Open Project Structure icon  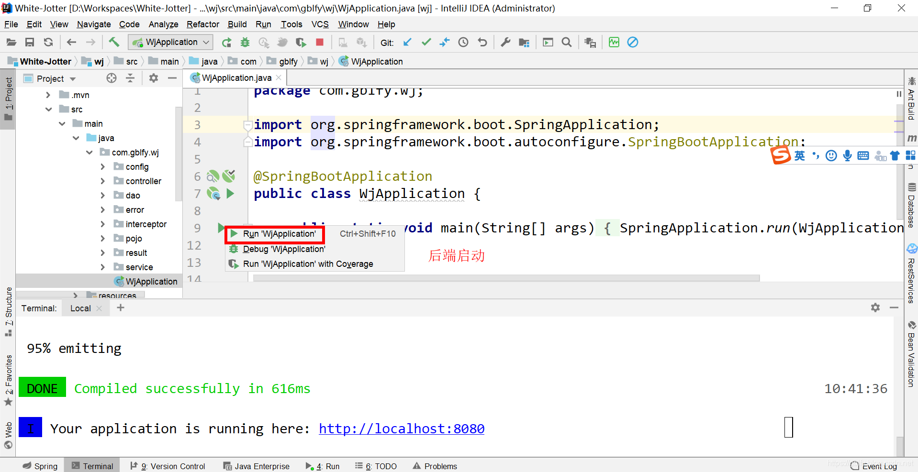(x=524, y=43)
